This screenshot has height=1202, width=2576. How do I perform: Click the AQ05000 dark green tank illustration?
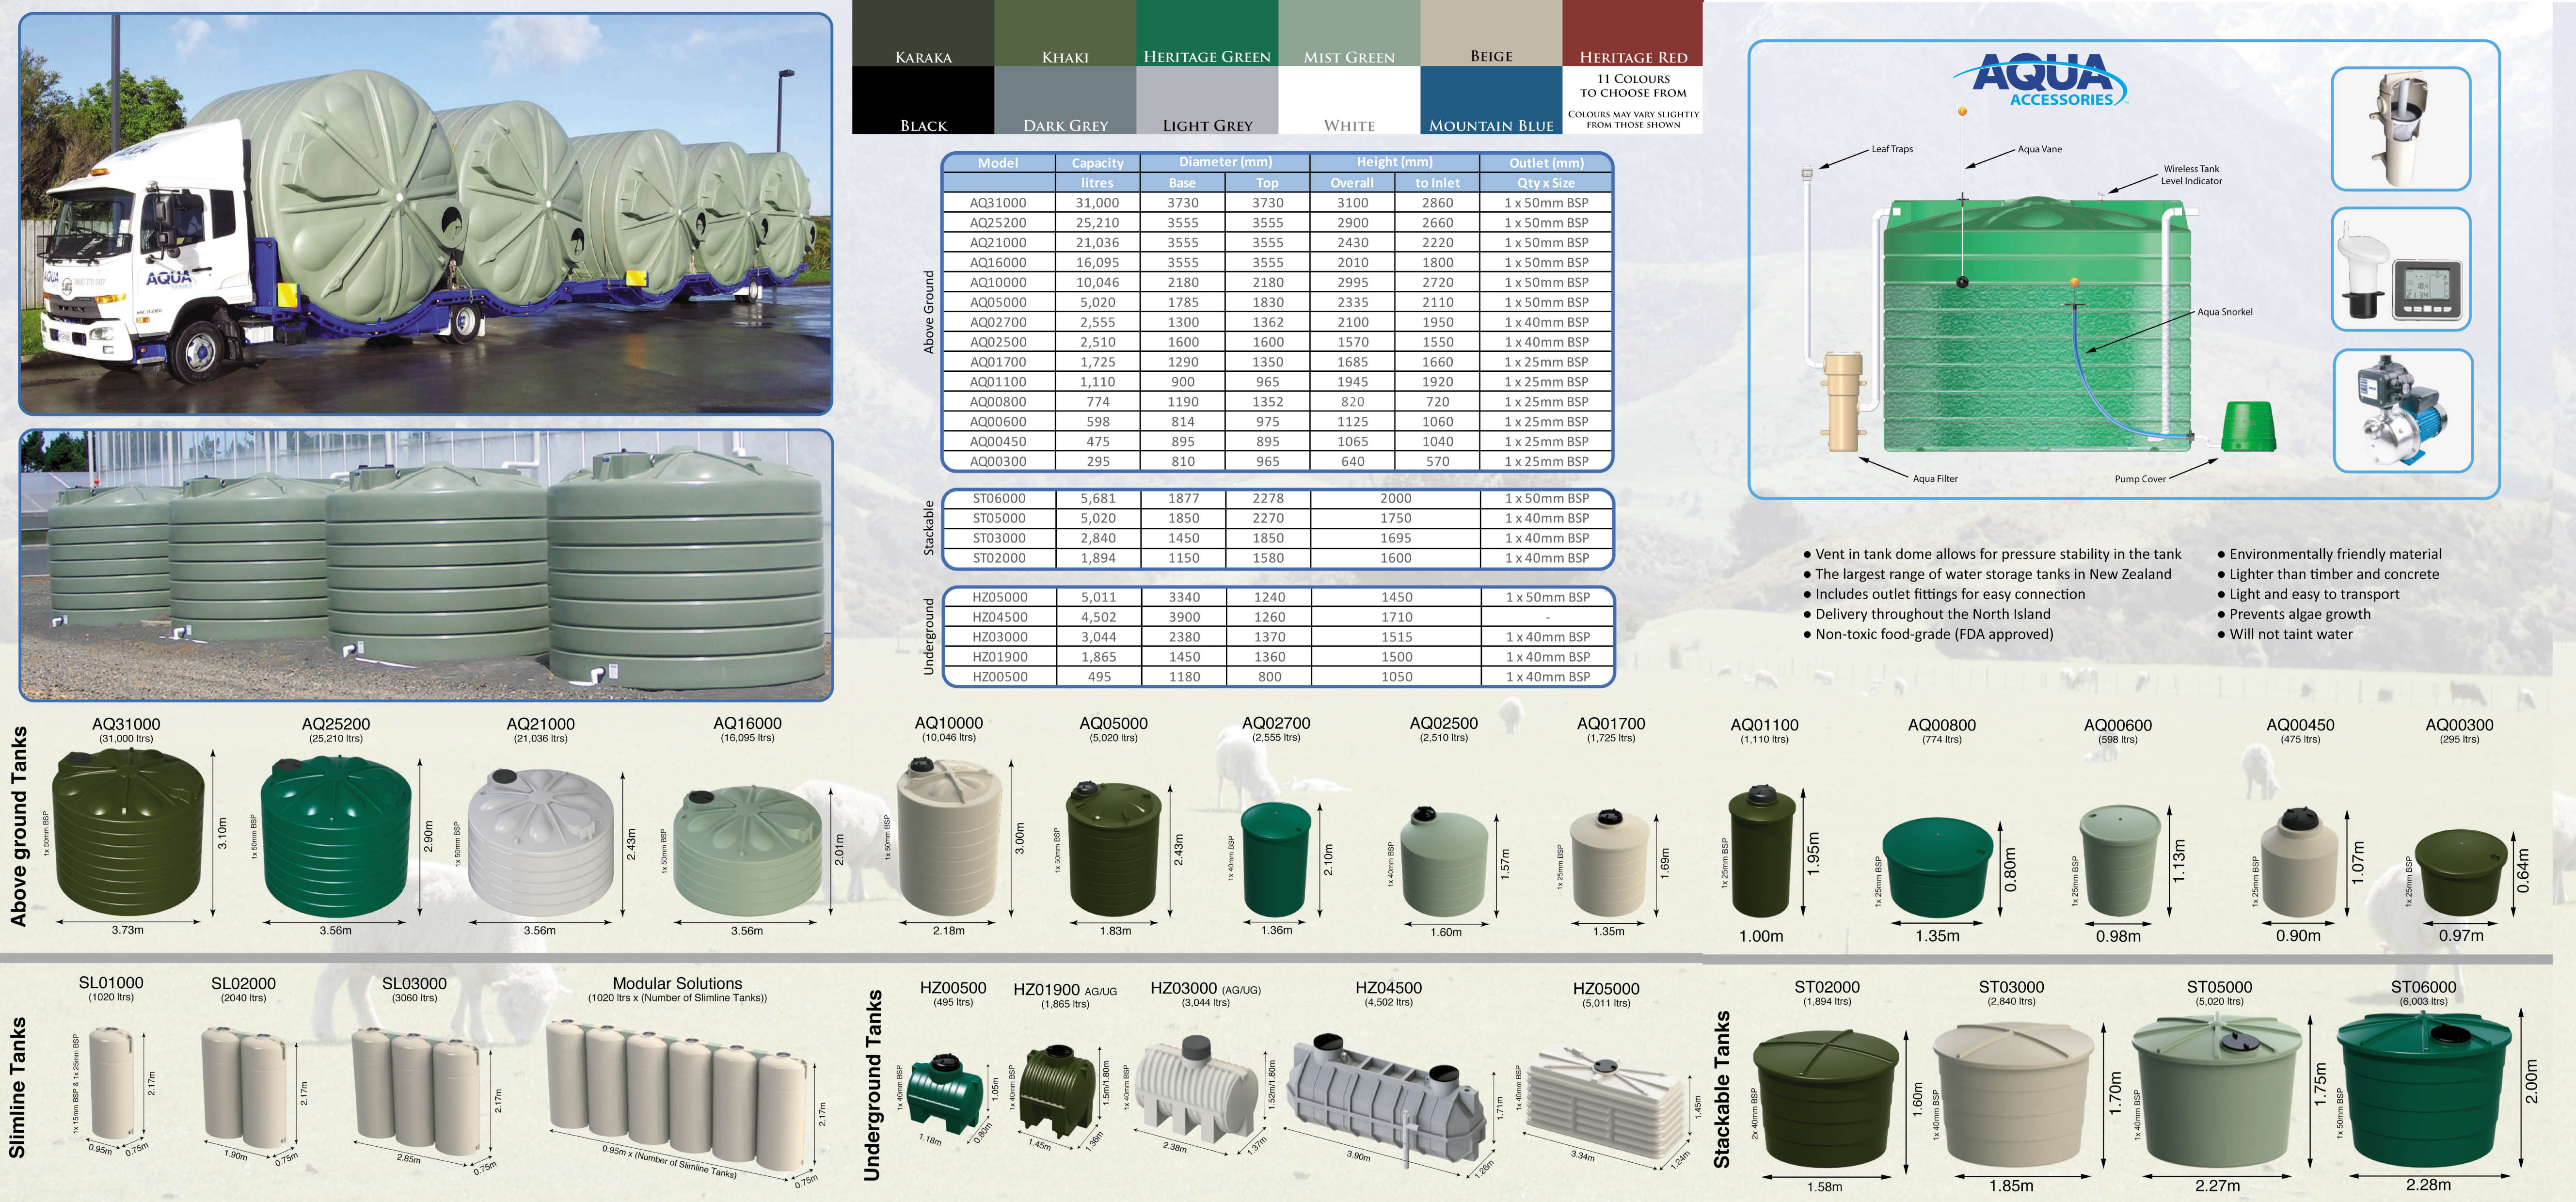click(1114, 849)
